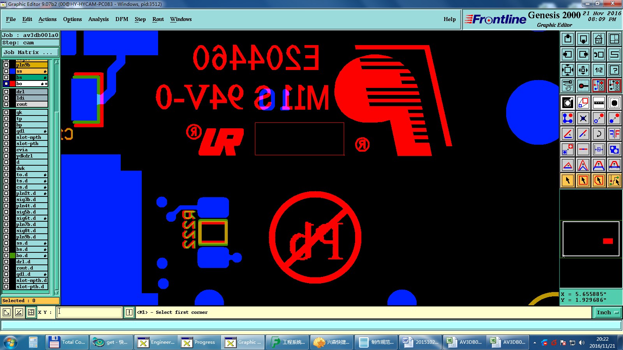Switch to Total Co... taskbar window
Viewport: 623px width, 350px height.
[67, 342]
